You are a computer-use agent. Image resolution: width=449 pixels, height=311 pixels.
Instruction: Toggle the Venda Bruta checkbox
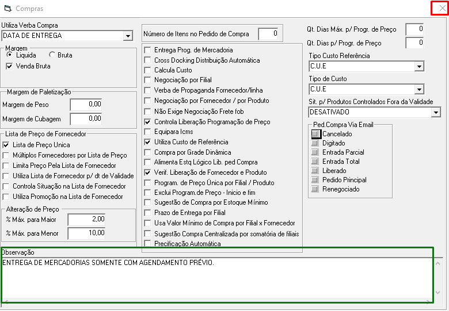9,66
